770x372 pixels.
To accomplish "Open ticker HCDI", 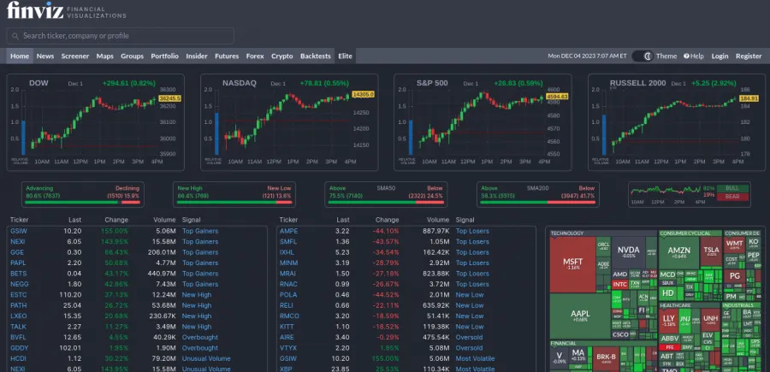I will tap(18, 359).
